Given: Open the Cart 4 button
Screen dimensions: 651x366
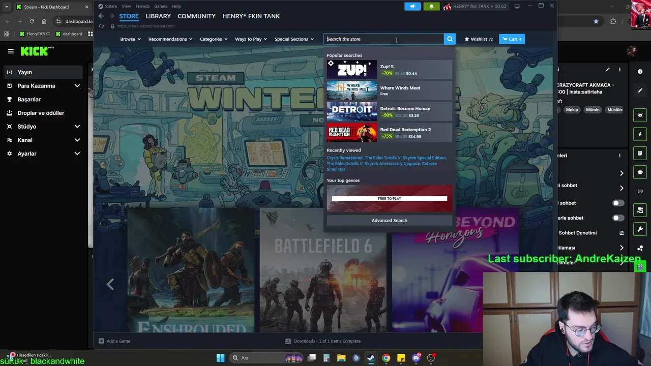Looking at the screenshot, I should 512,39.
